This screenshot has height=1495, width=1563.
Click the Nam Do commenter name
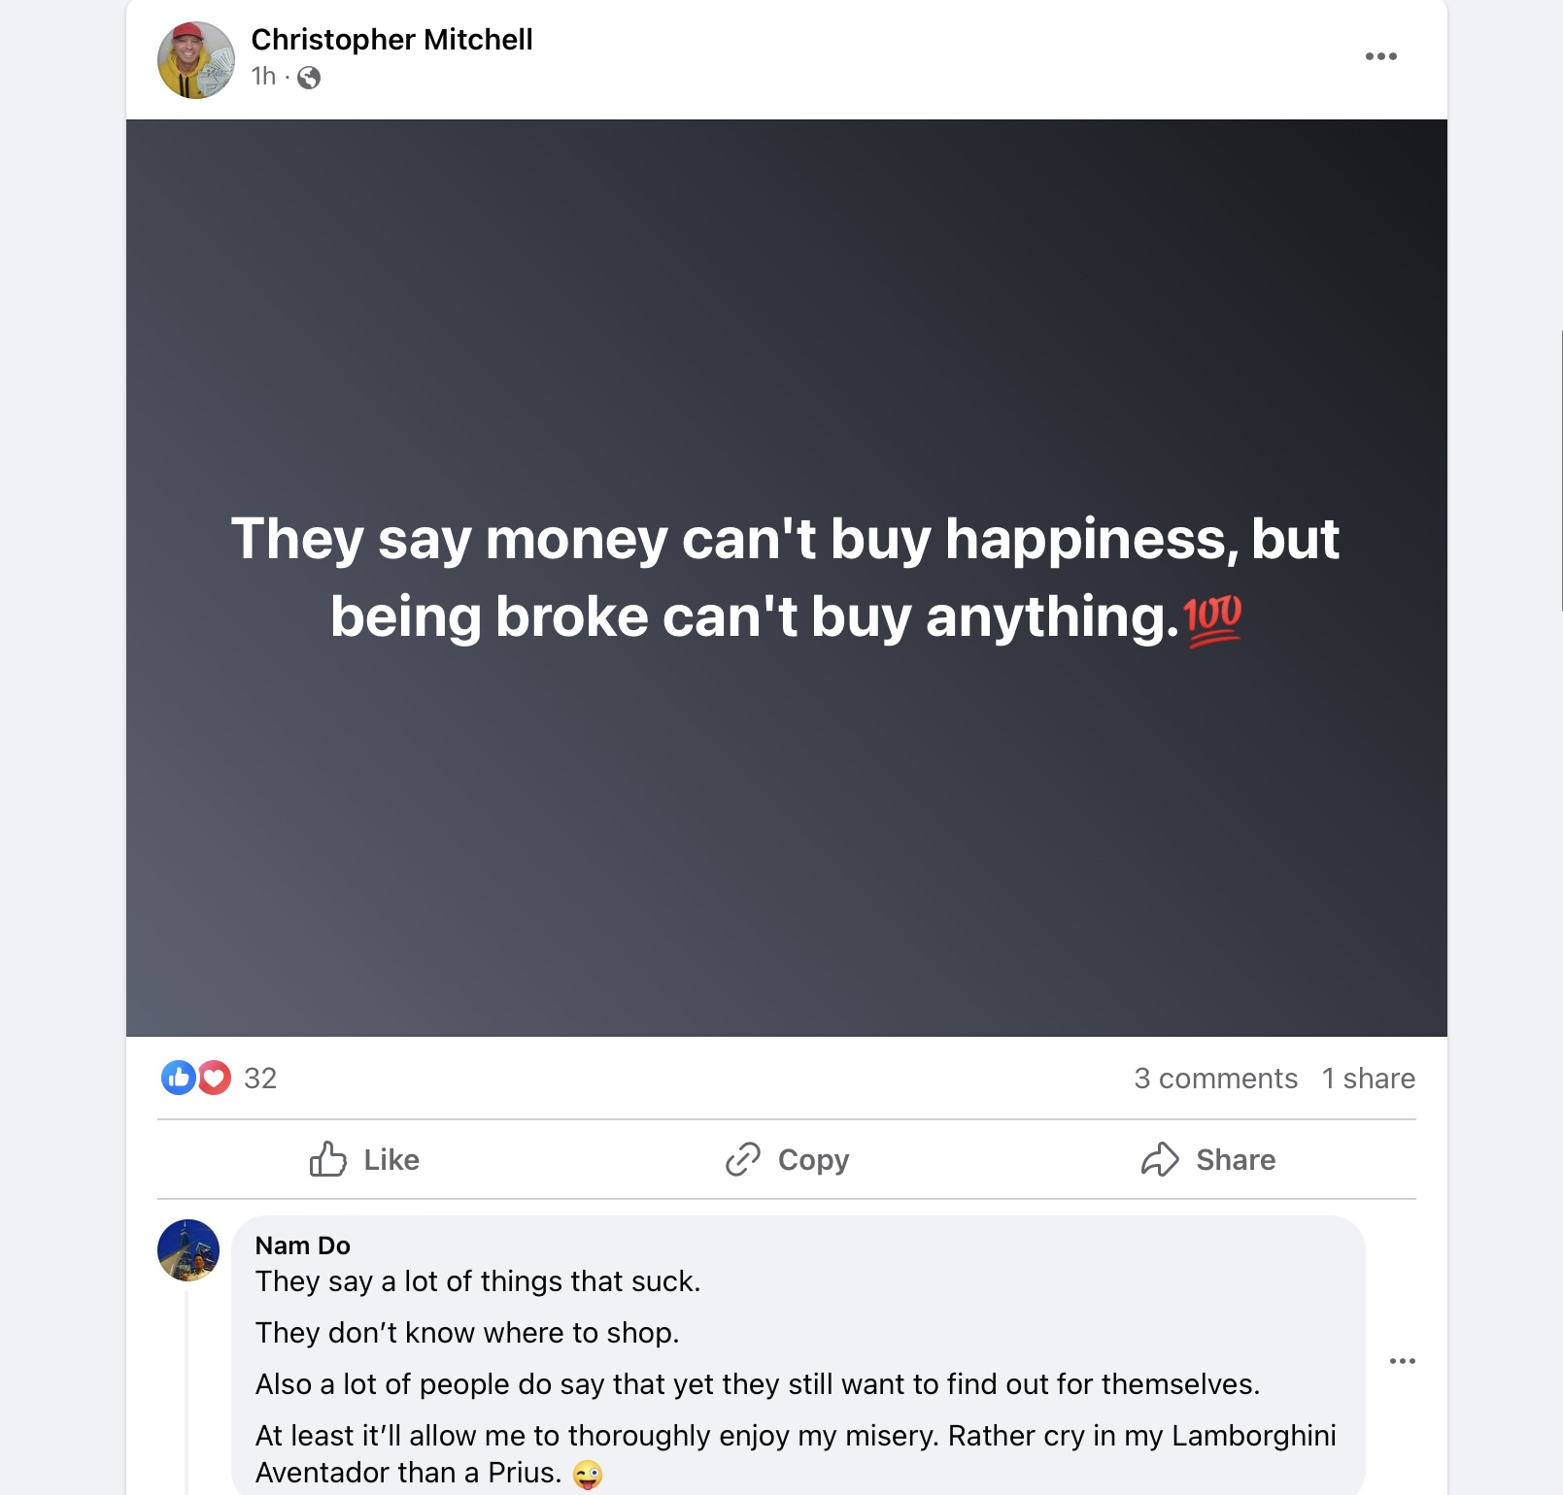tap(302, 1246)
